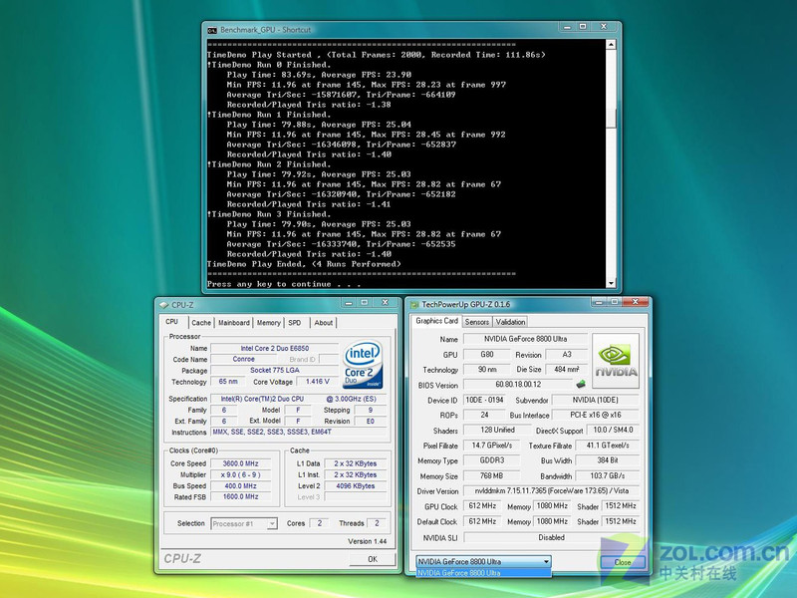Click the GPU-Z title bar icon
The image size is (797, 598).
point(414,305)
